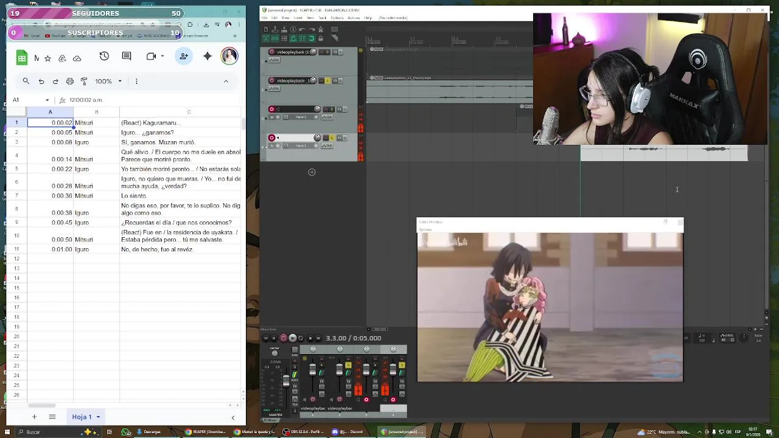This screenshot has height=438, width=779.
Task: Arm record on track 4
Action: 271,137
